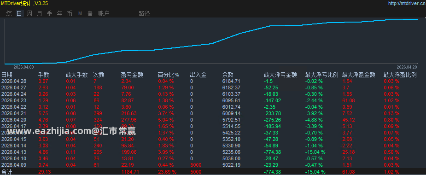Switch to the 年 yearly tab
The width and height of the screenshot is (426, 175).
pyautogui.click(x=60, y=14)
